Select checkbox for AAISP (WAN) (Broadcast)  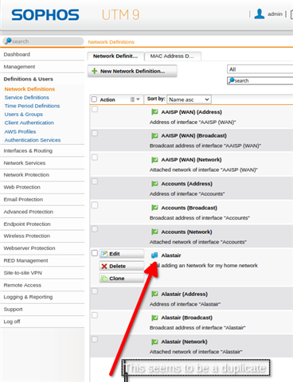tap(95, 133)
